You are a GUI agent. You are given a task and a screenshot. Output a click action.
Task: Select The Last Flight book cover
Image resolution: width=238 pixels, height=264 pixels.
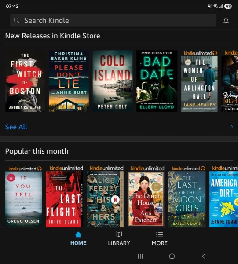point(65,199)
